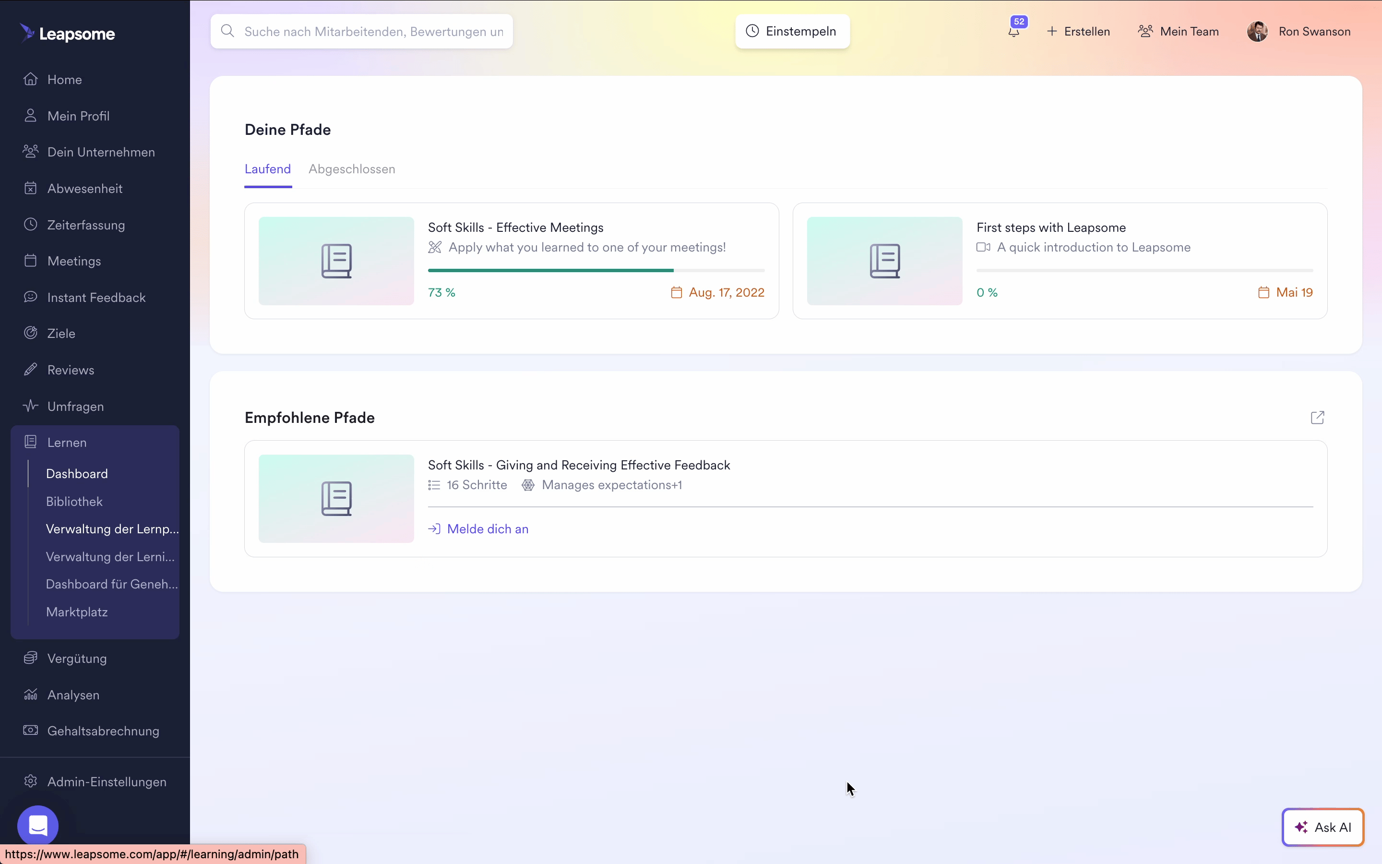Click calendar icon next to Aug. 17, 2022

(676, 293)
